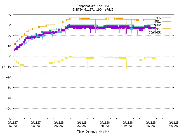
Task: Click the x-axis tick '091128 08:00'
Action: [x=105, y=125]
